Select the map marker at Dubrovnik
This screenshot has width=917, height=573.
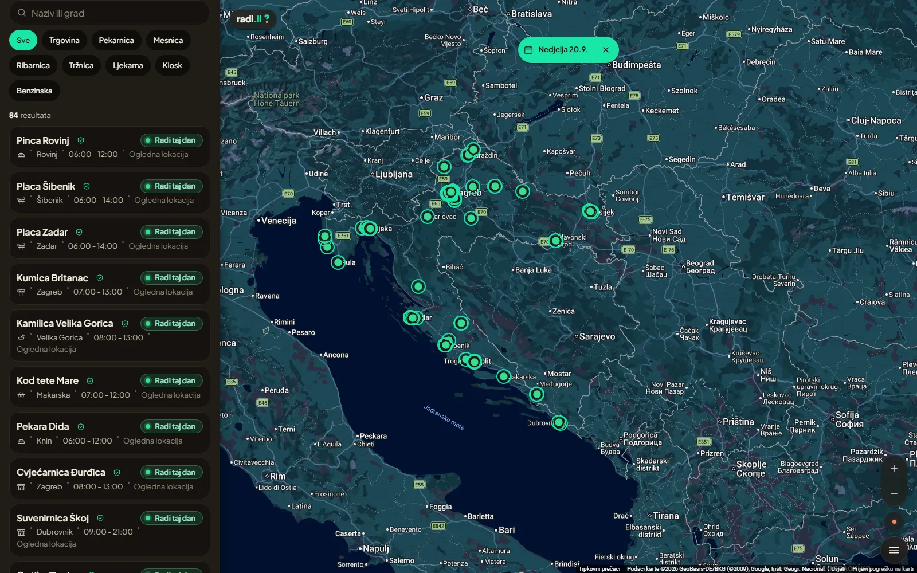tap(559, 423)
